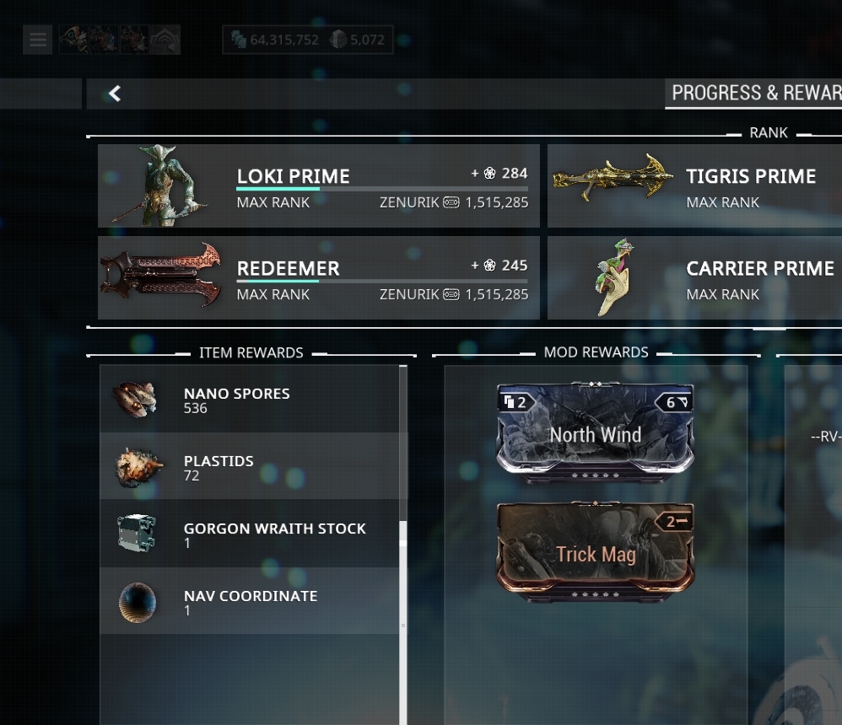Viewport: 842px width, 725px height.
Task: Open the North Wind mod card
Action: 595,432
